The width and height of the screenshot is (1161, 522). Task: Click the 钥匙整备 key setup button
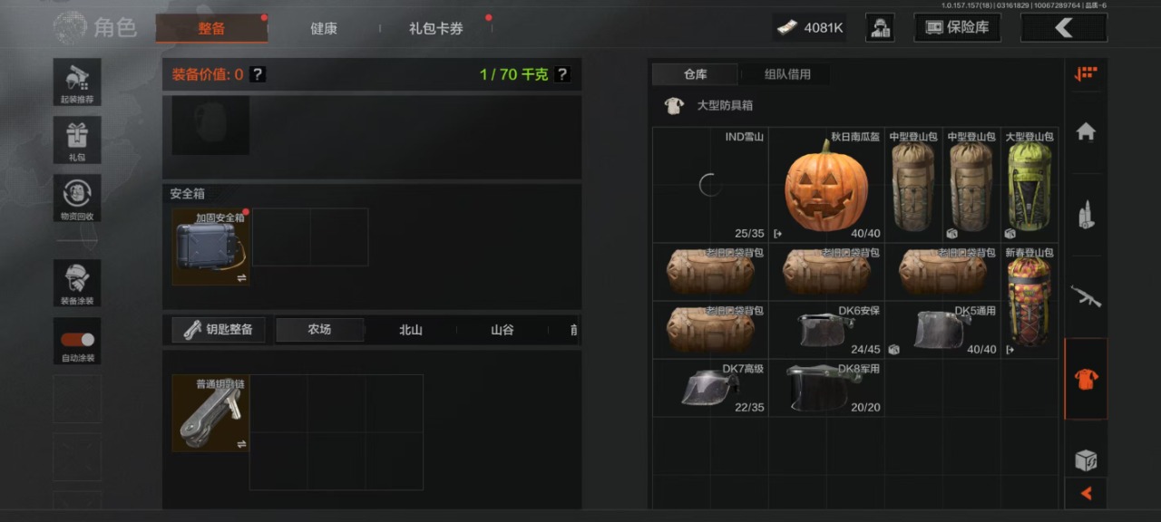click(x=219, y=329)
